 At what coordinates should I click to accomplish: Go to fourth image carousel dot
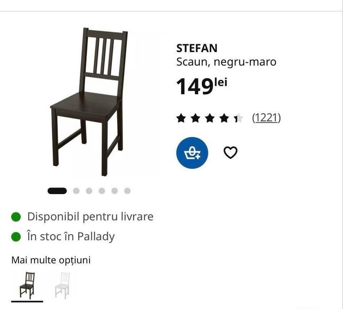pos(102,191)
